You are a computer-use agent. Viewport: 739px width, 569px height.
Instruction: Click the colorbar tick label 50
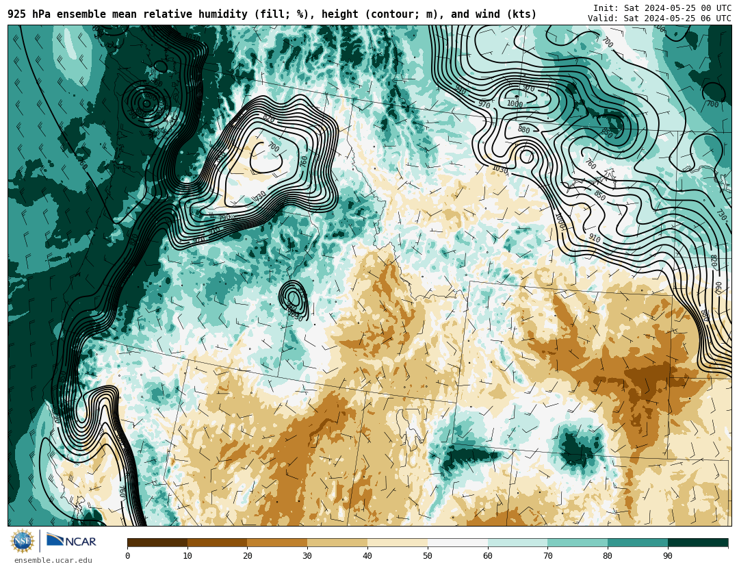428,556
